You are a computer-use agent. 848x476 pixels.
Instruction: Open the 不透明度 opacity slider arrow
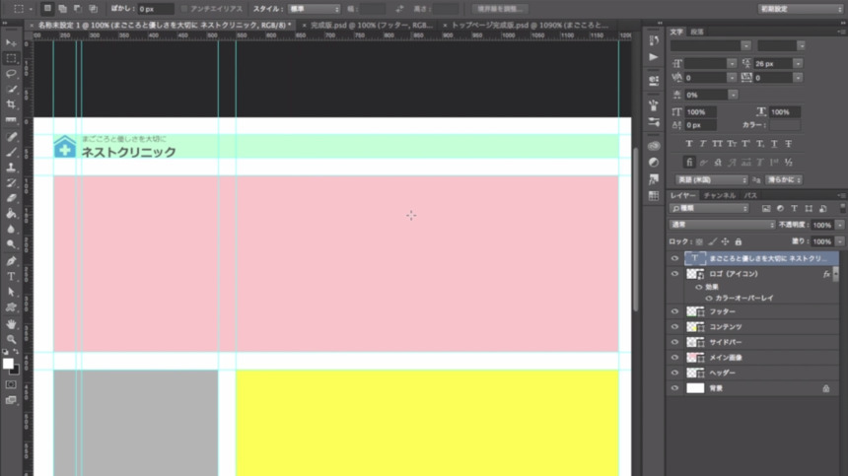coord(840,225)
